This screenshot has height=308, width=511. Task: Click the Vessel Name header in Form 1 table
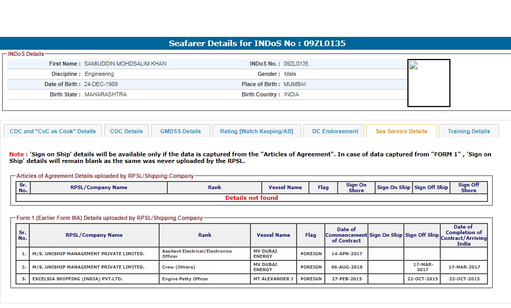[x=273, y=235]
